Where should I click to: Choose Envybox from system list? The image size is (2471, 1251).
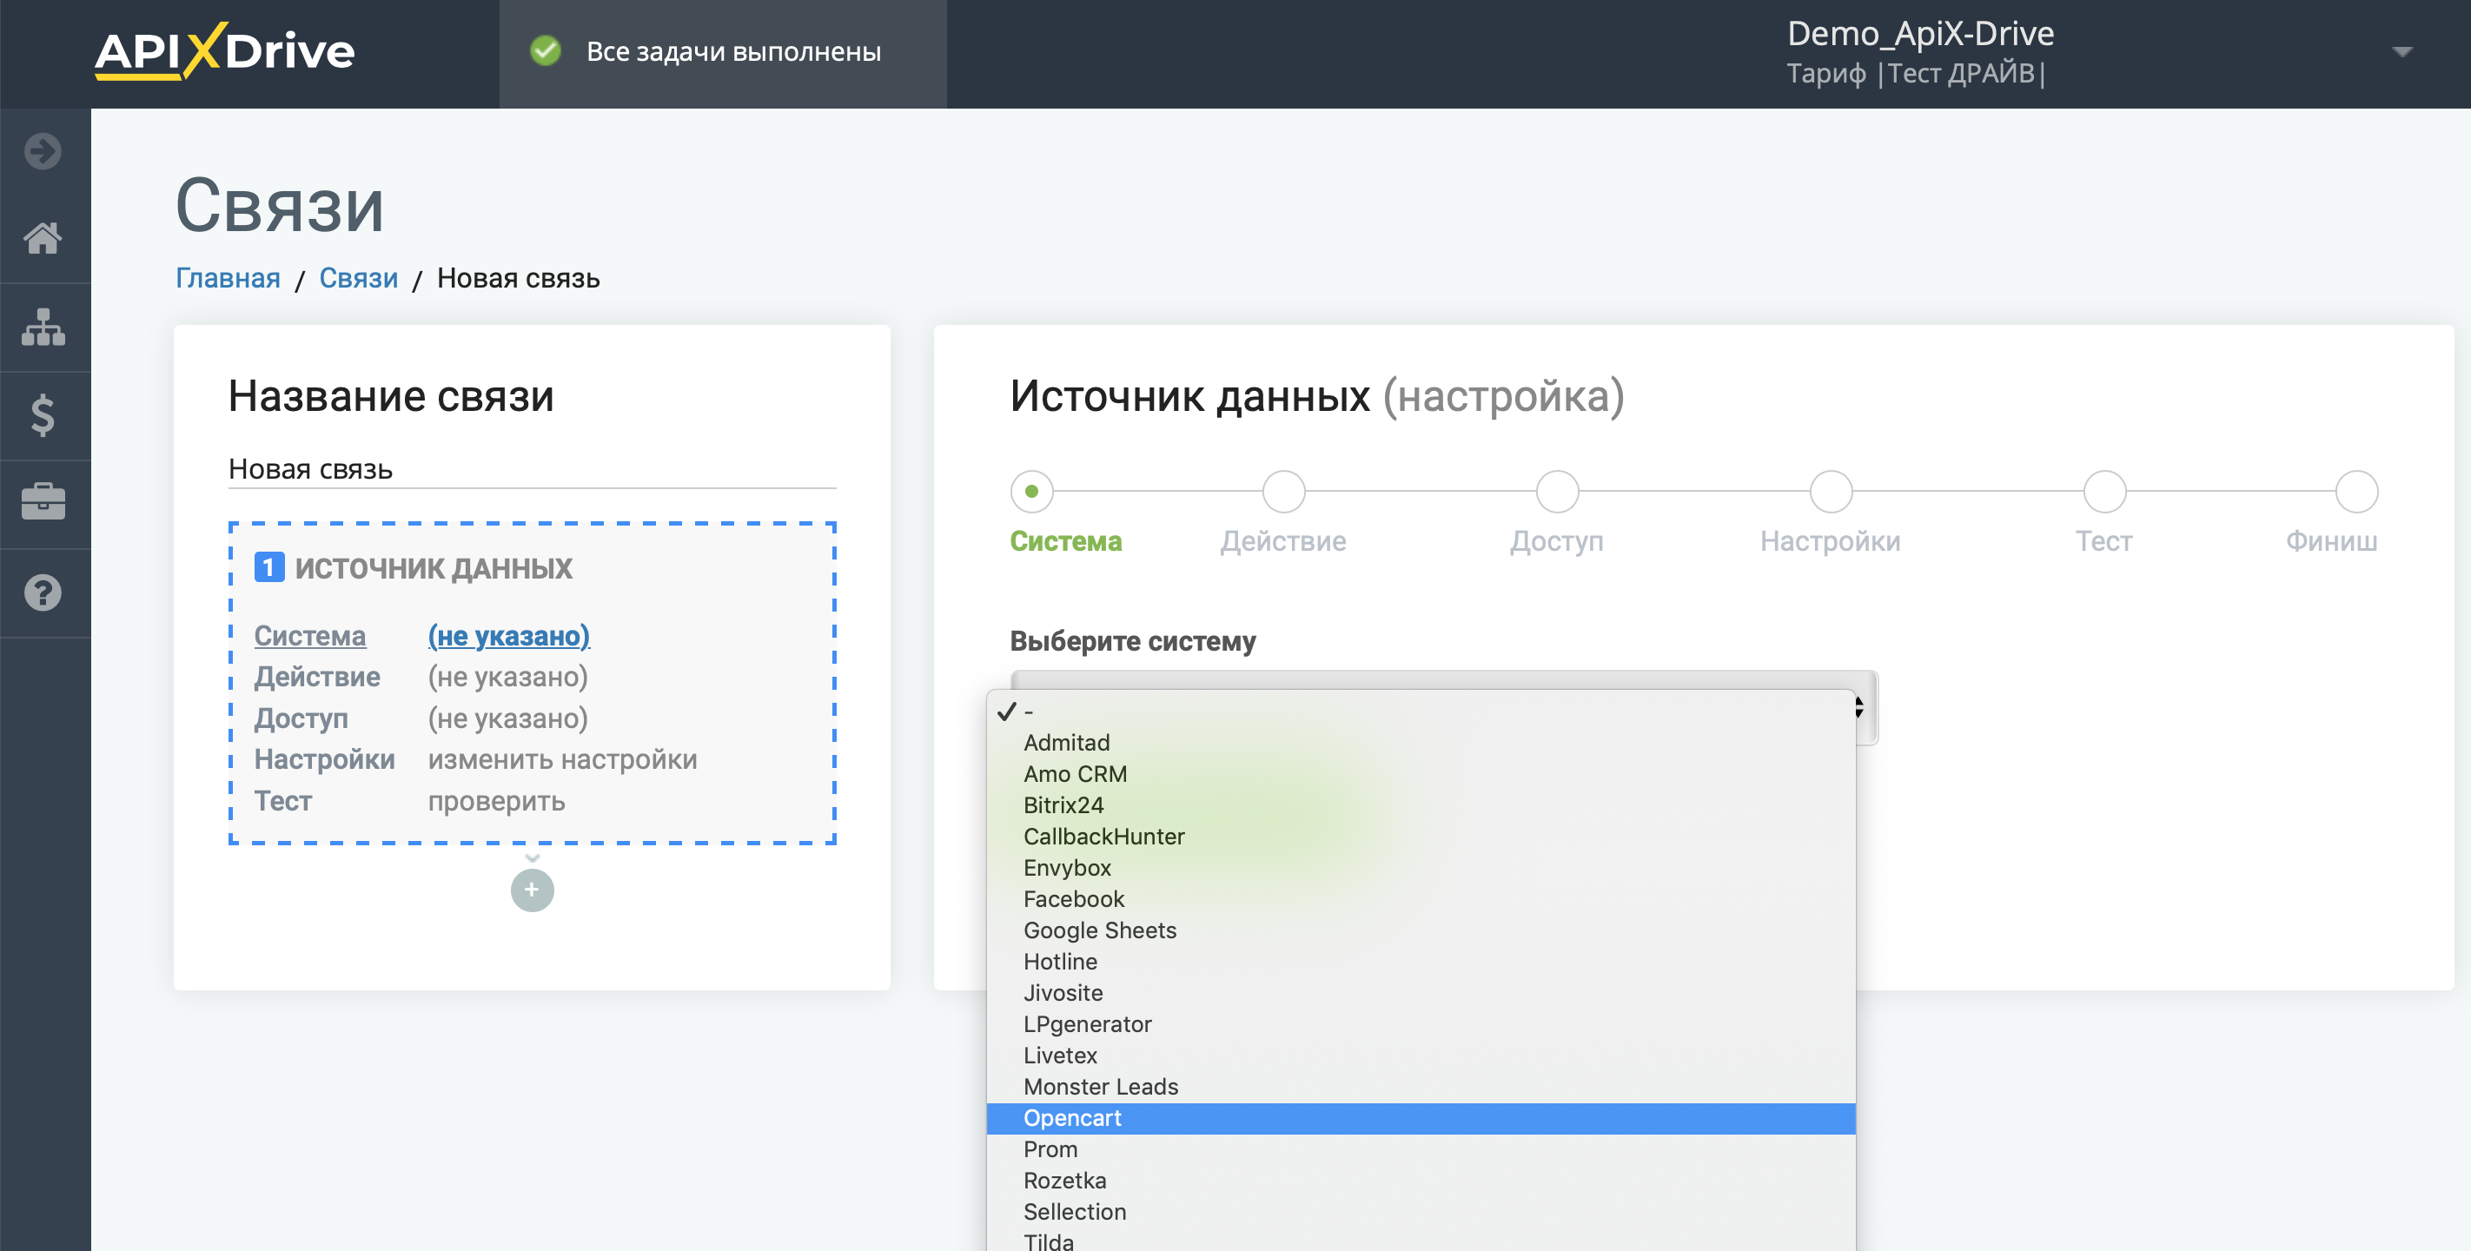[1421, 868]
